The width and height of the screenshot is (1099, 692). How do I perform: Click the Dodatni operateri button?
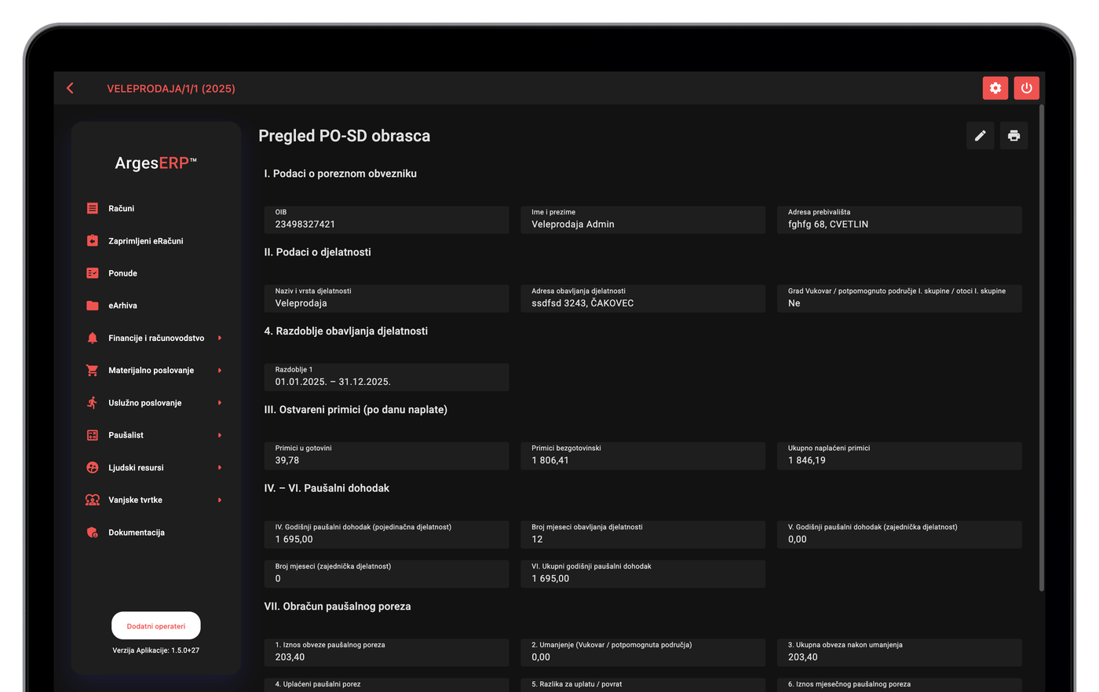pyautogui.click(x=156, y=626)
